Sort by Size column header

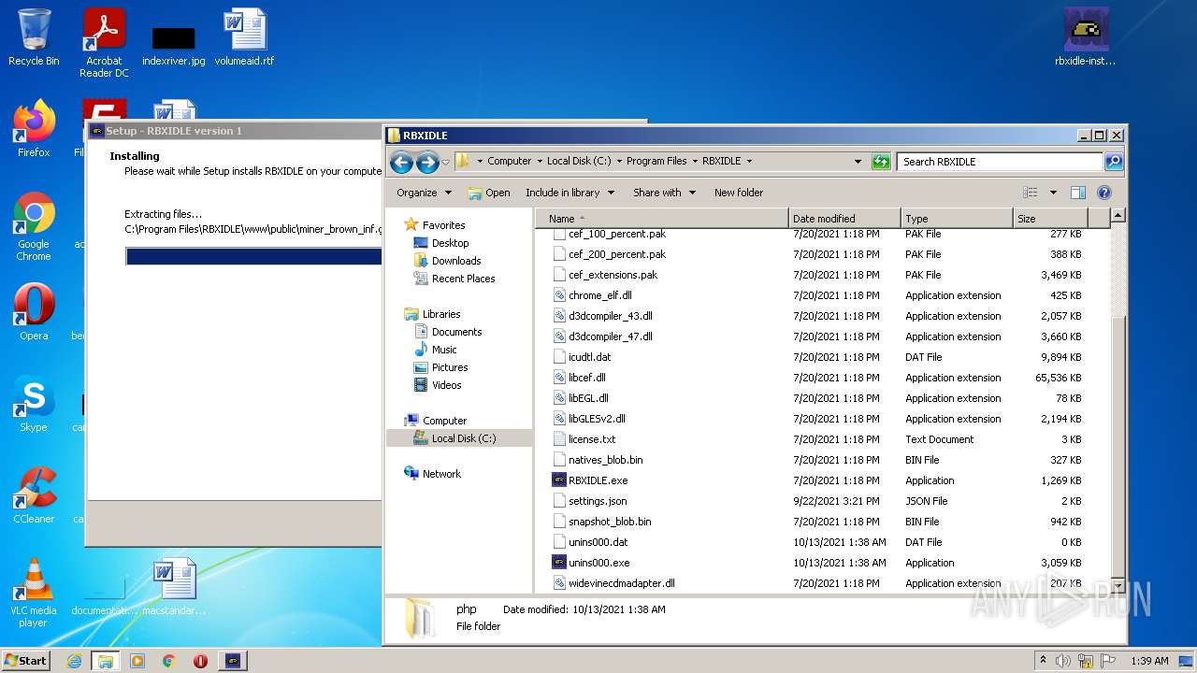(1051, 219)
